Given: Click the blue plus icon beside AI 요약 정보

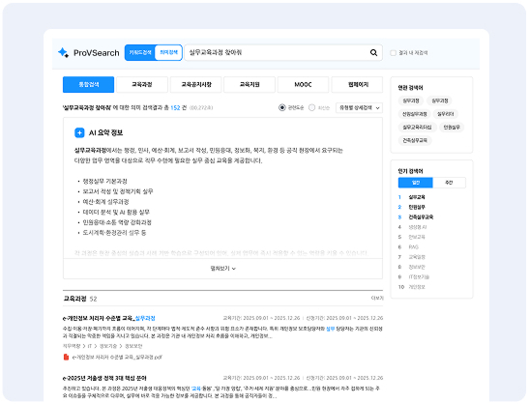Looking at the screenshot, I should pos(79,132).
